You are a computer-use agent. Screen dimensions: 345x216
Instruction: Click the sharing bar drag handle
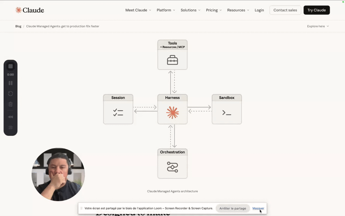(82, 208)
